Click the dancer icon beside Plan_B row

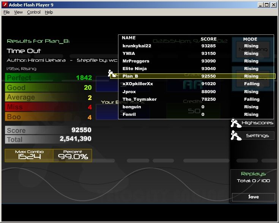pyautogui.click(x=112, y=74)
